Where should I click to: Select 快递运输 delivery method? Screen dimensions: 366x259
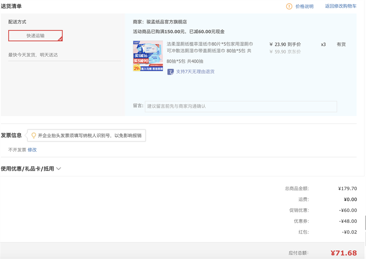(35, 36)
